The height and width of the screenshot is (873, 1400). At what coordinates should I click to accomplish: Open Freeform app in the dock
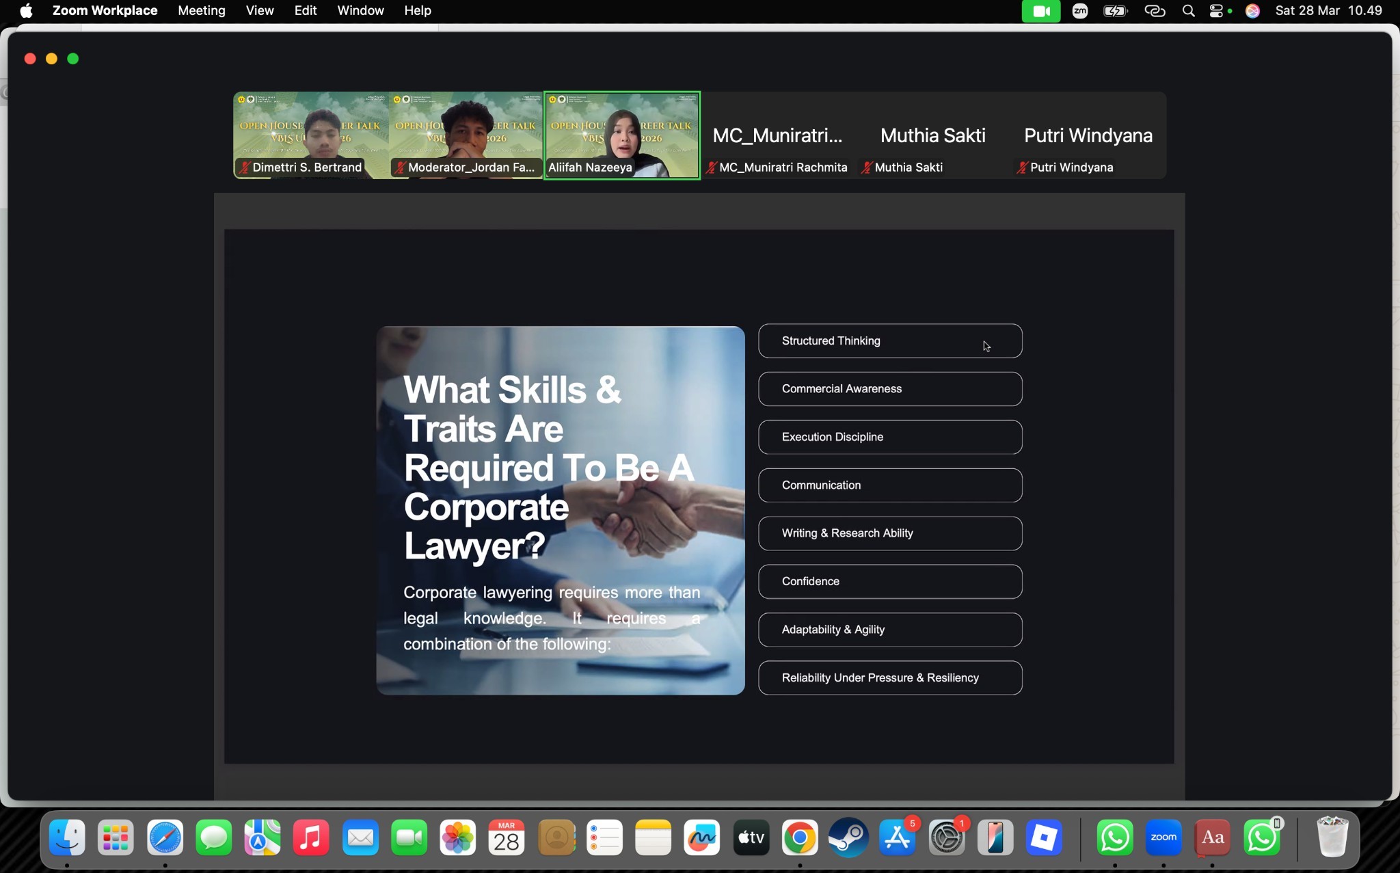point(702,837)
